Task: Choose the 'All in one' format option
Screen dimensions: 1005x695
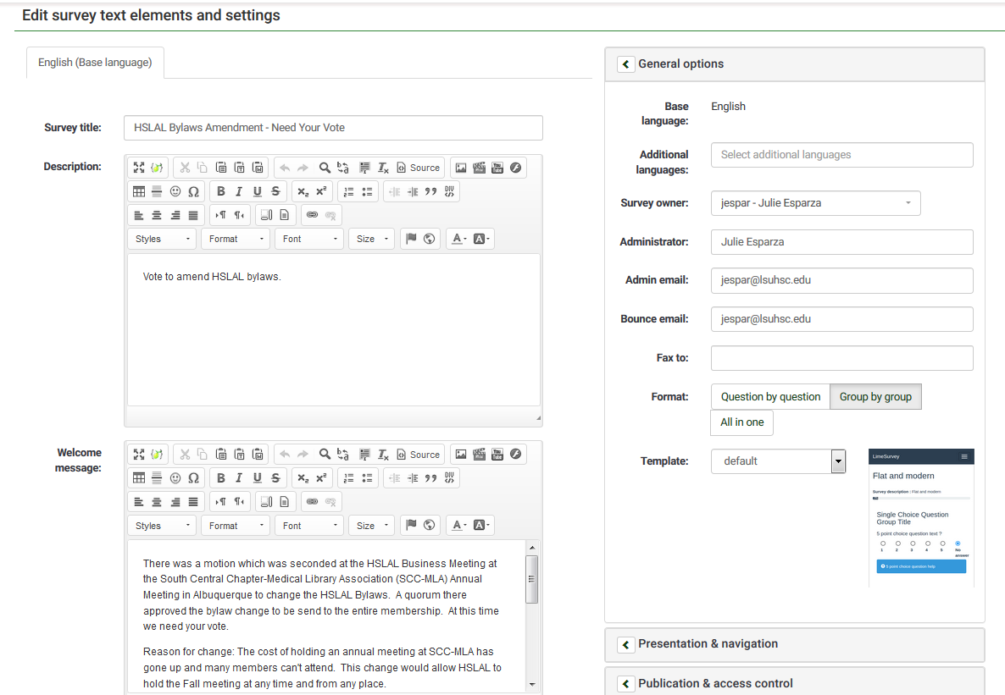Action: tap(741, 422)
